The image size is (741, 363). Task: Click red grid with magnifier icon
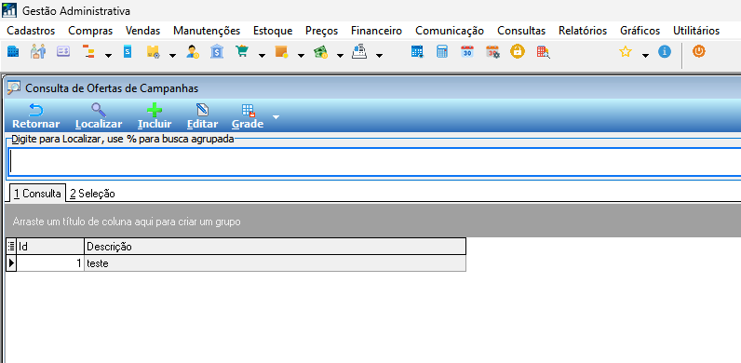click(544, 51)
